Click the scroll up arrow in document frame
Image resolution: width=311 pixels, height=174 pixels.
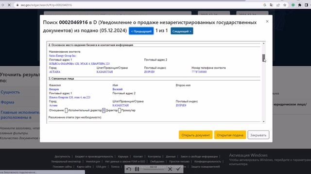[263, 43]
